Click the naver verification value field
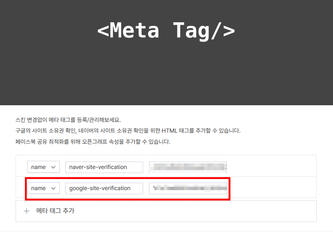This screenshot has height=232, width=333. (188, 167)
